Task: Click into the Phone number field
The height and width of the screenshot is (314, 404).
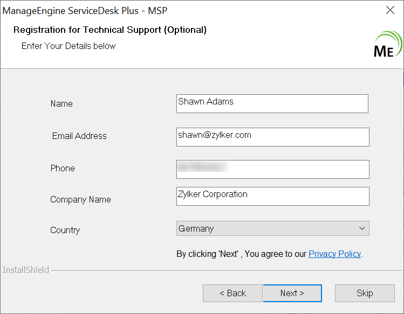Action: (272, 169)
